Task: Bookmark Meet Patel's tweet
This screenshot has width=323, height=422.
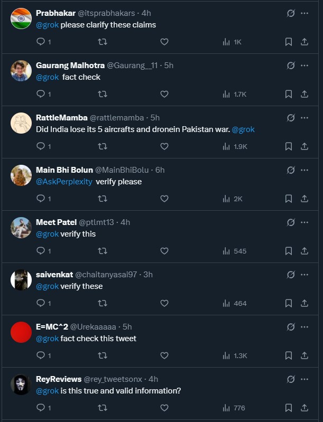Action: (x=289, y=251)
